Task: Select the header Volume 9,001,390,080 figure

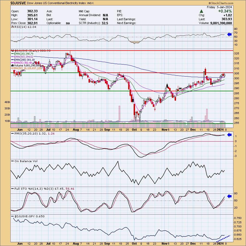Action: [x=221, y=23]
